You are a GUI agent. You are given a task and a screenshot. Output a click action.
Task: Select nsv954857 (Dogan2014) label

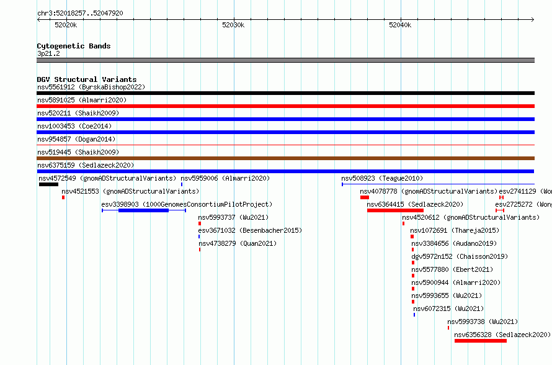click(x=76, y=139)
